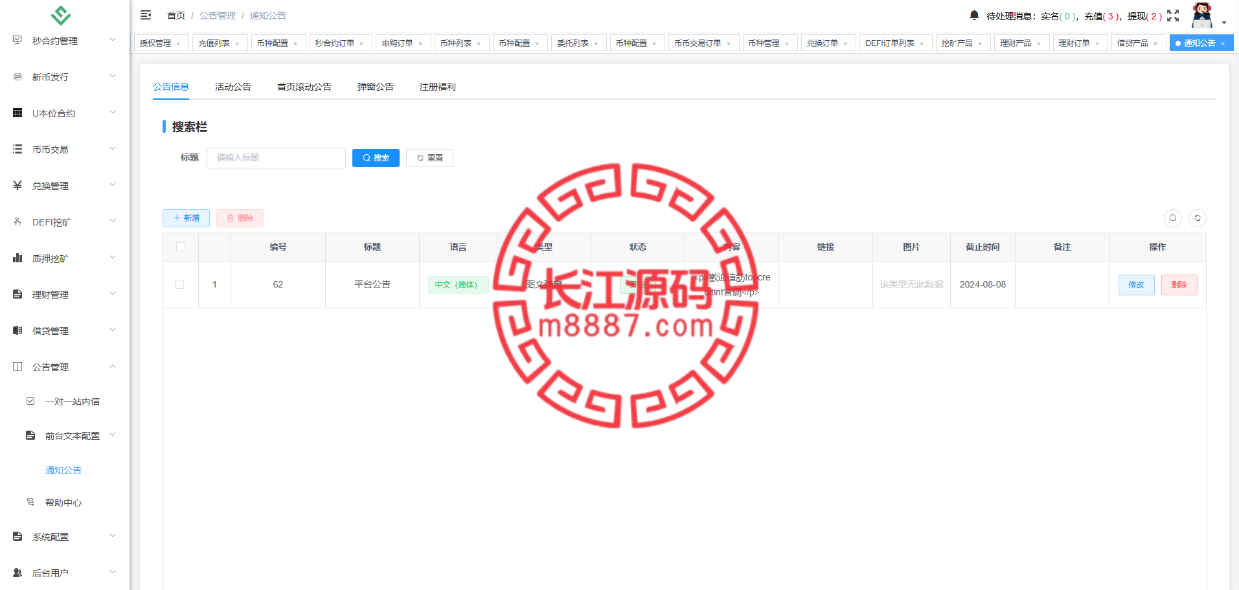Click the 2024-08-08 deadline cell
Screen dimensions: 1239x590
983,284
